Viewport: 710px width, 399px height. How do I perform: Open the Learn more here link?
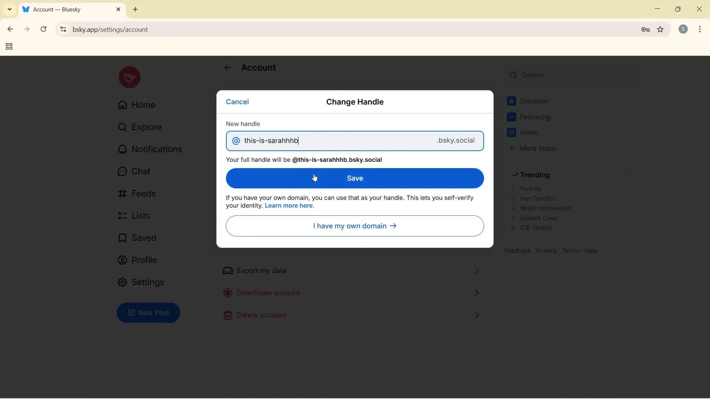[290, 206]
